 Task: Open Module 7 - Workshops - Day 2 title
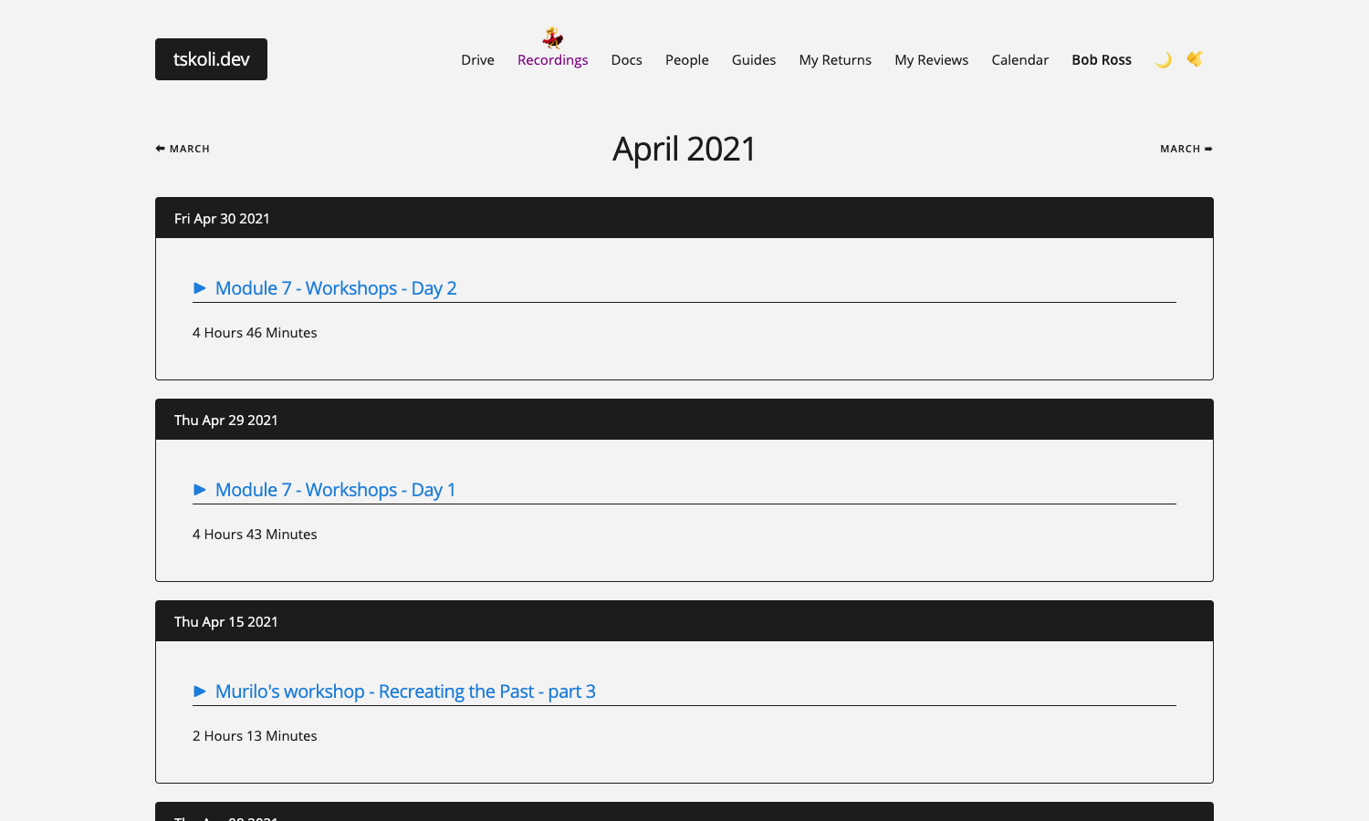pos(336,288)
